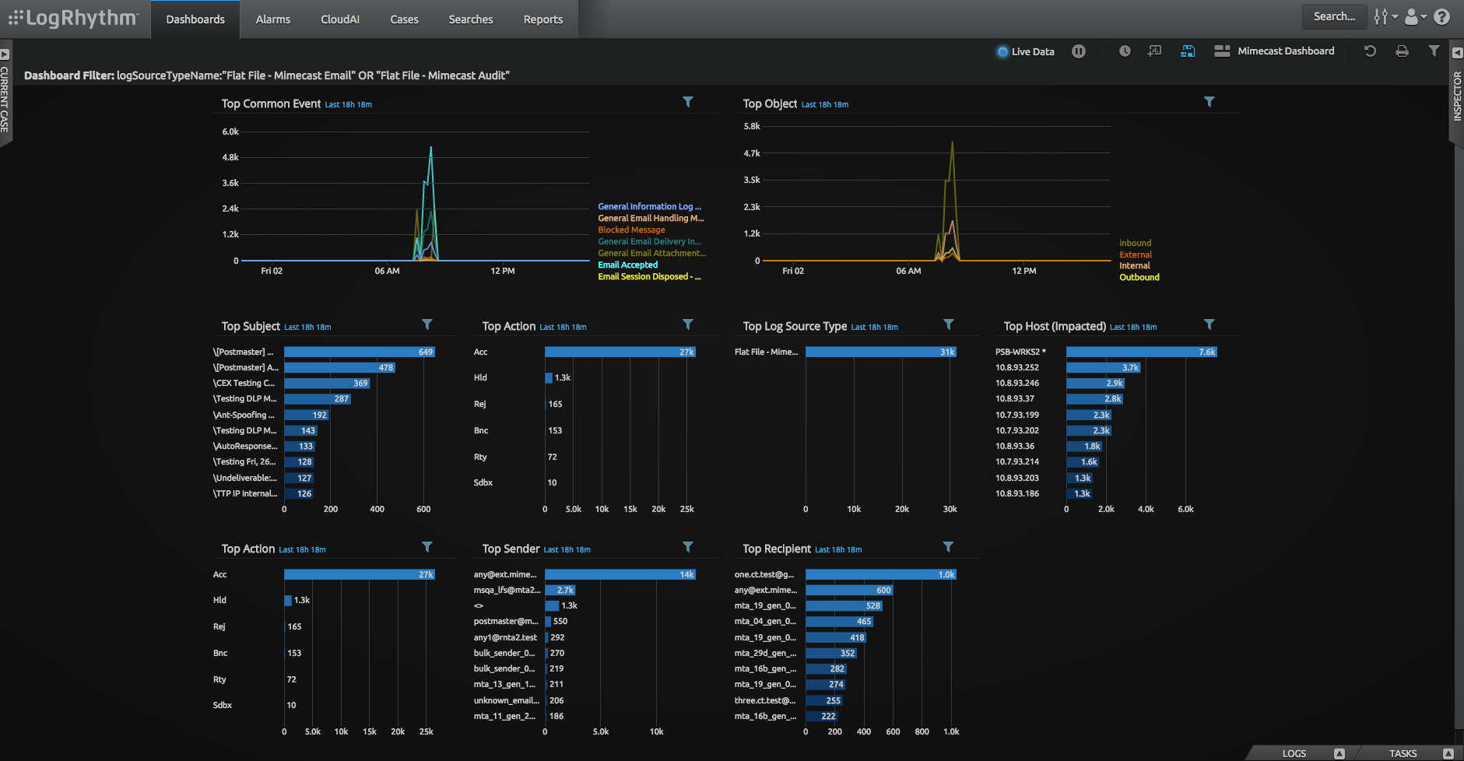1464x761 pixels.
Task: Switch to the Alarms tab
Action: click(x=272, y=19)
